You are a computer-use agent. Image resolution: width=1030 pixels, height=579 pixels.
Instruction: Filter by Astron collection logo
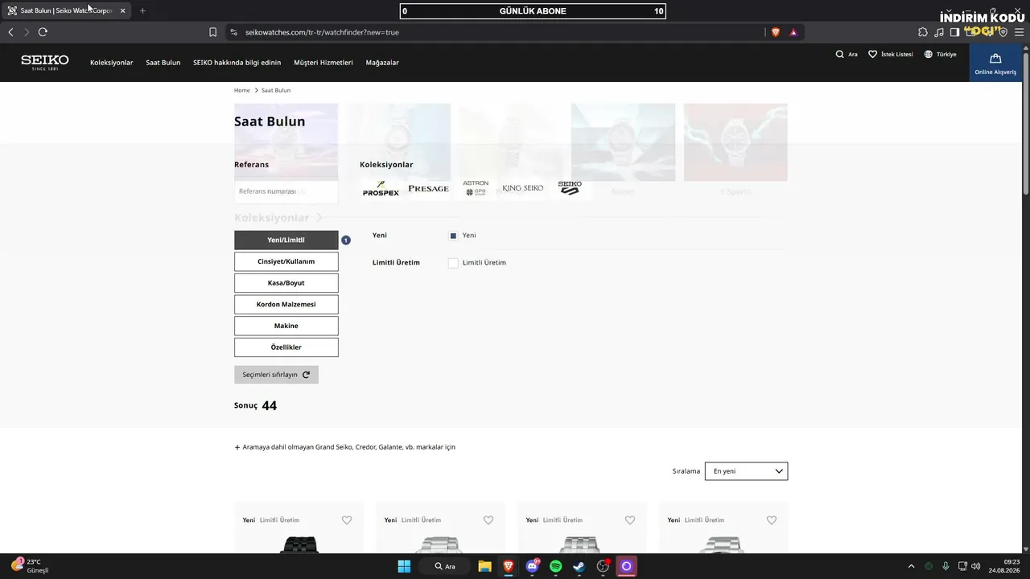[476, 188]
